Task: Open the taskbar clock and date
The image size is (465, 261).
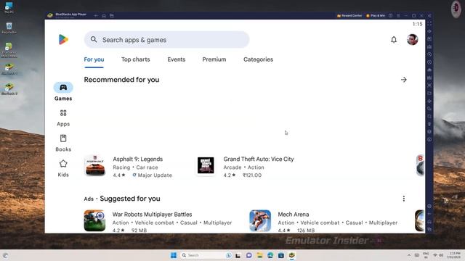Action: point(454,255)
